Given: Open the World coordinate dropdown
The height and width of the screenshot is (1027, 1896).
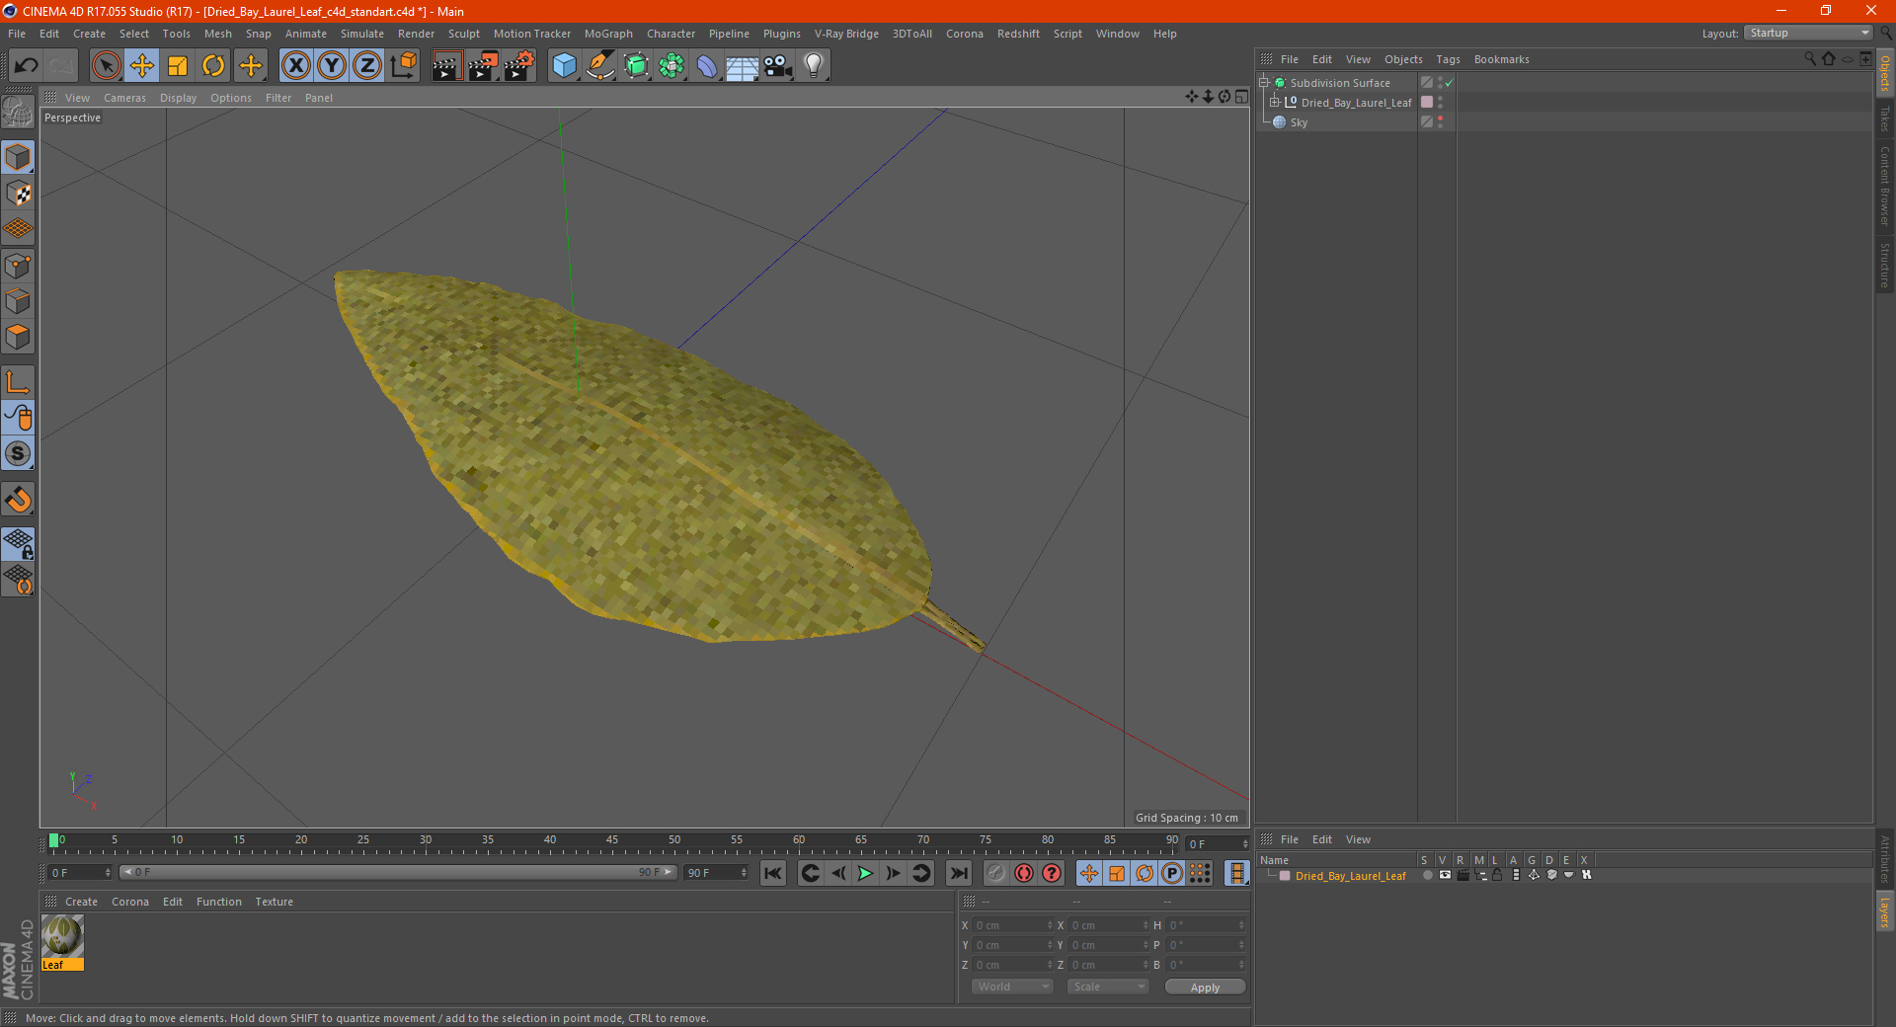Looking at the screenshot, I should 1012,987.
